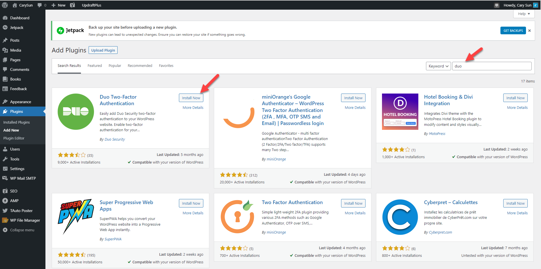
Task: Switch to the Favorites tab
Action: point(166,66)
